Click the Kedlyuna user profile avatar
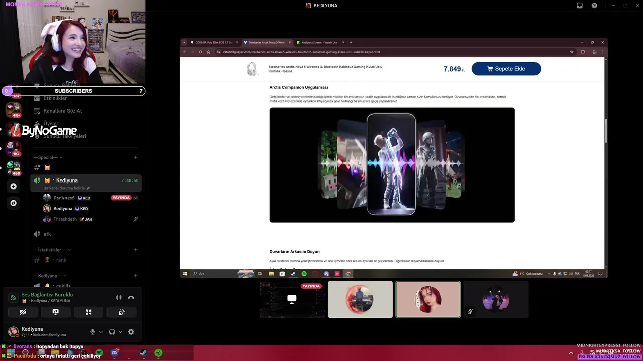 click(x=14, y=331)
